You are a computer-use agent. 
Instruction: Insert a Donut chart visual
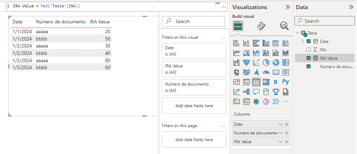(x=276, y=62)
